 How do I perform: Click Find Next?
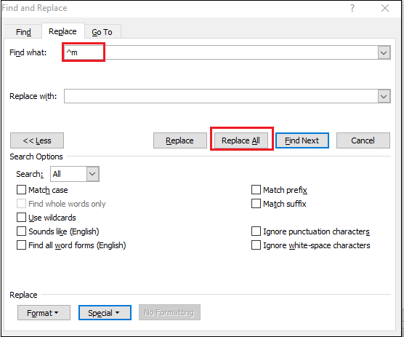(x=302, y=140)
